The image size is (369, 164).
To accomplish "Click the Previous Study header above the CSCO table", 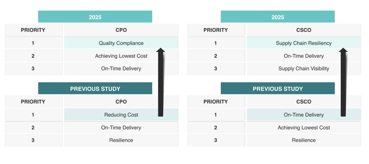I will pos(278,88).
